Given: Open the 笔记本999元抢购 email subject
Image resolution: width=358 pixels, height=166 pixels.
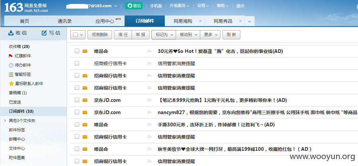Looking at the screenshot, I should [x=222, y=100].
